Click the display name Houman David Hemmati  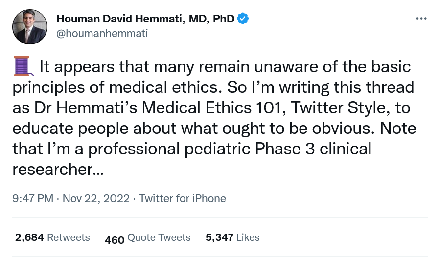(x=145, y=19)
